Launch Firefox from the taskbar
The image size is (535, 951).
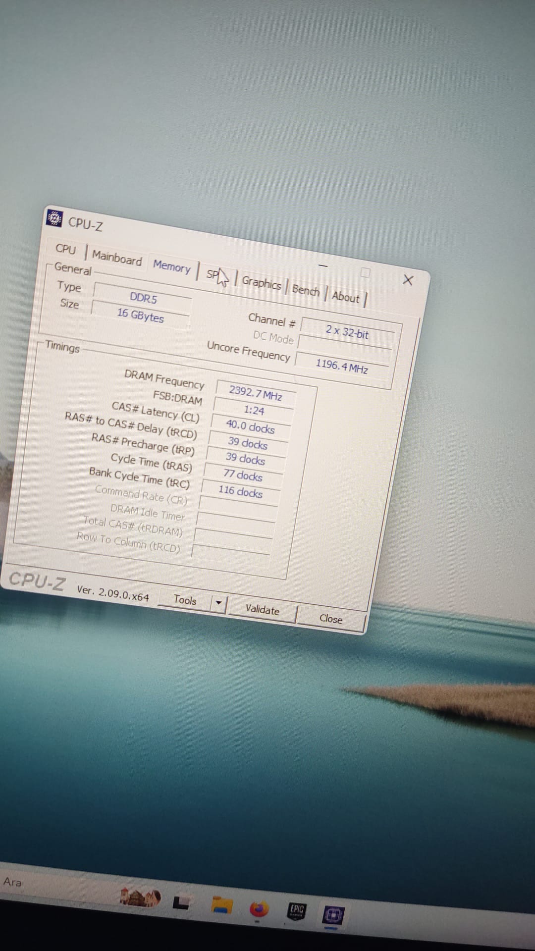pos(259,909)
